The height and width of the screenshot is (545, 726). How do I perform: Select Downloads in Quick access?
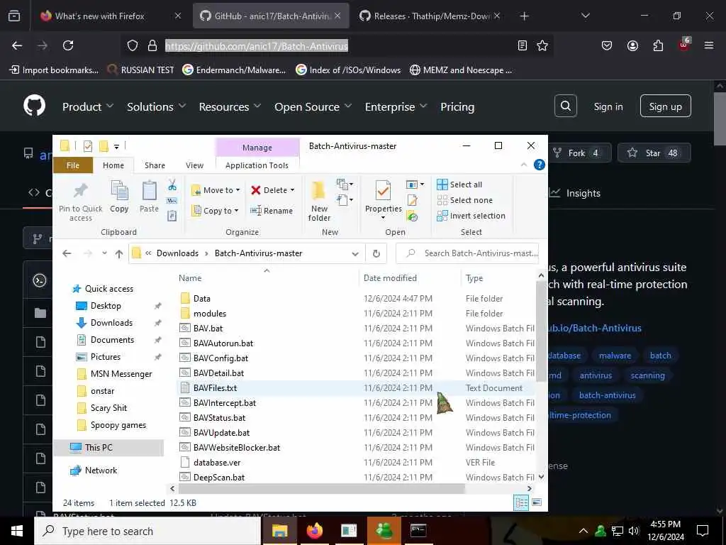click(x=111, y=323)
